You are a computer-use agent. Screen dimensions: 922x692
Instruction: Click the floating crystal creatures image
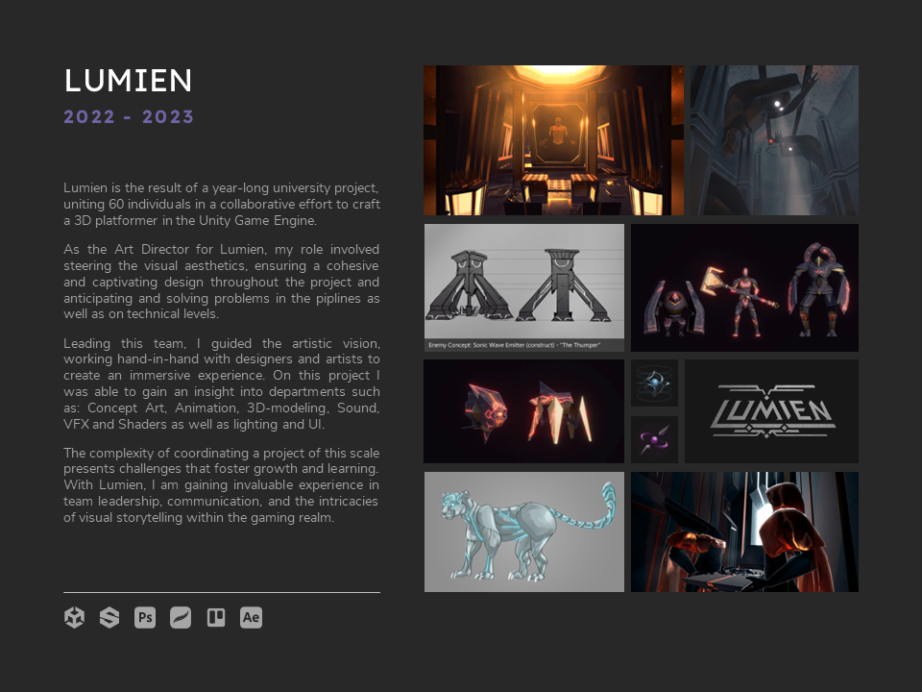pos(523,411)
